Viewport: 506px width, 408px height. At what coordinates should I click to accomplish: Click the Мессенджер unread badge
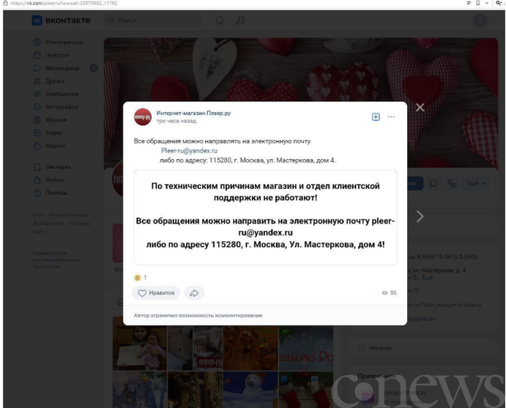(94, 68)
